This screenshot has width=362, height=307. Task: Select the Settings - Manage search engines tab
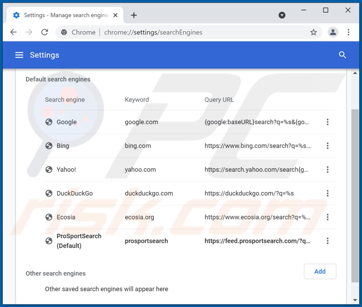point(66,15)
